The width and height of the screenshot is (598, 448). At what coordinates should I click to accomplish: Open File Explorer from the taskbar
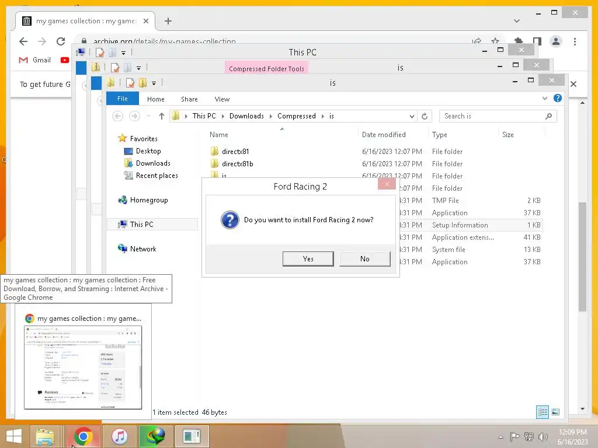tap(45, 436)
